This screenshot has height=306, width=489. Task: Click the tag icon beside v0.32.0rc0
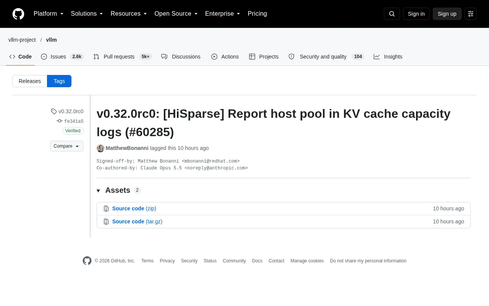pyautogui.click(x=54, y=111)
